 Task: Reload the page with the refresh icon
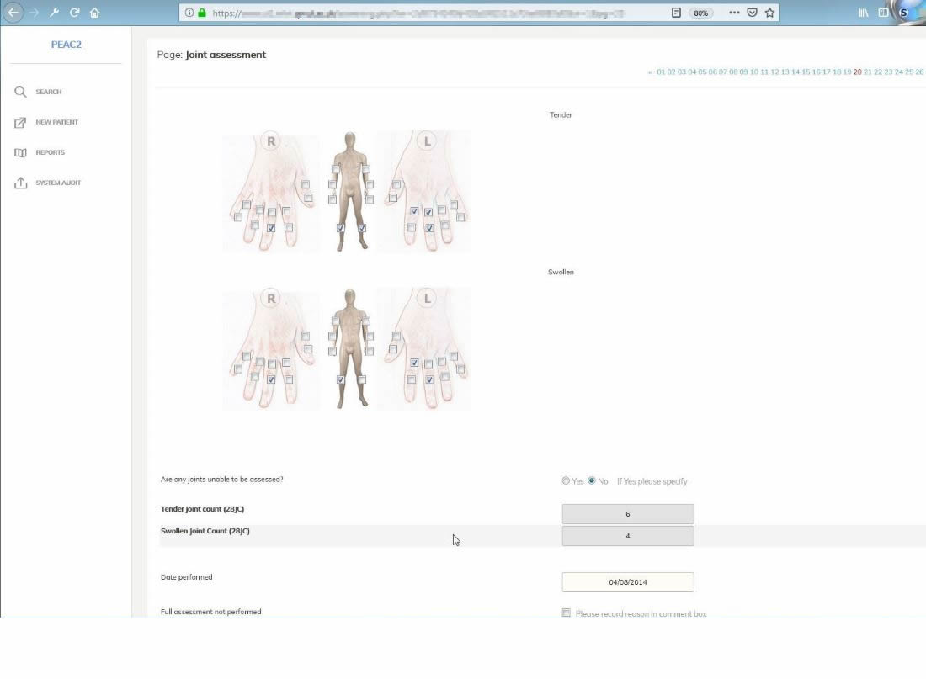tap(74, 13)
